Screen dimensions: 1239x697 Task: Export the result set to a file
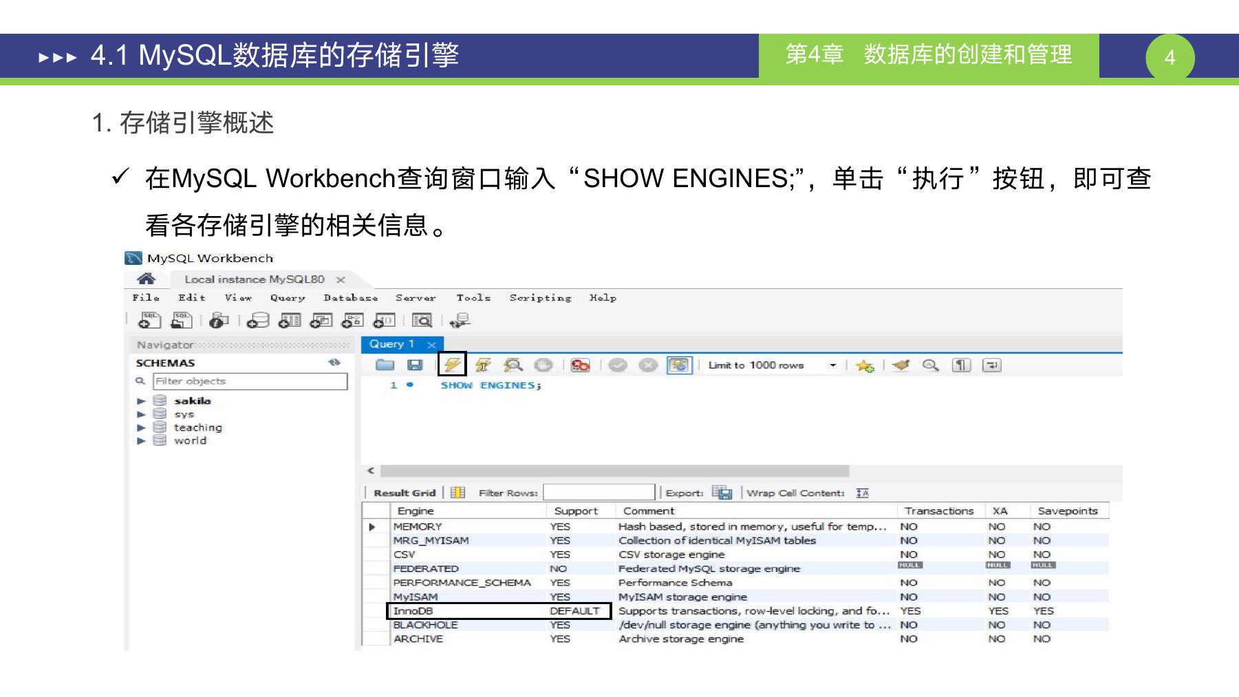point(722,493)
